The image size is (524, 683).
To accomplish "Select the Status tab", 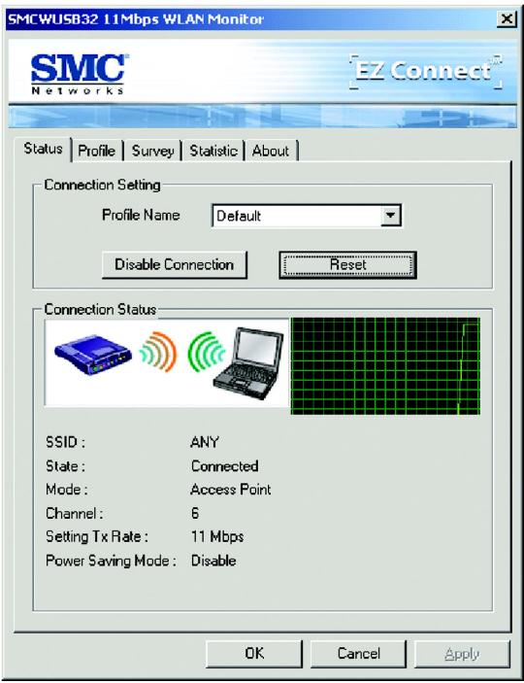I will 43,150.
